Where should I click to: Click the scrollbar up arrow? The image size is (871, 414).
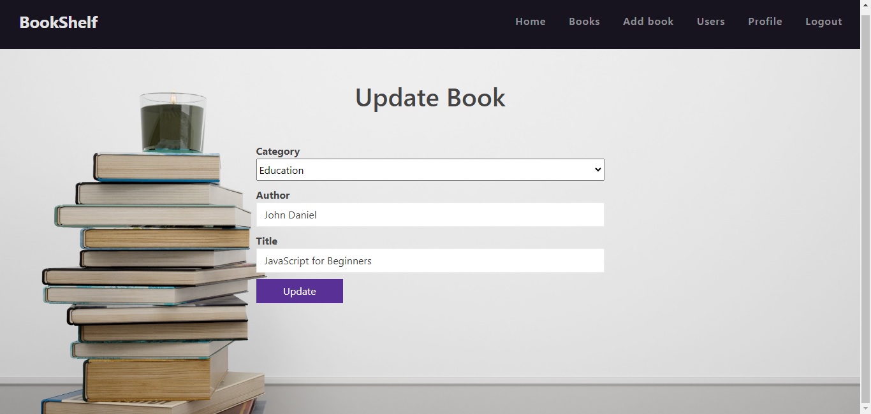tap(866, 4)
